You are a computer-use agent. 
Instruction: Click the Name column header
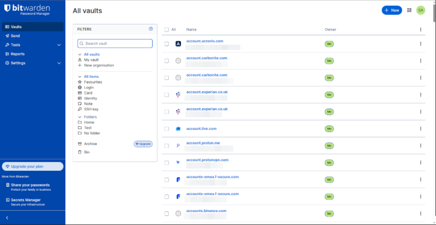[191, 29]
